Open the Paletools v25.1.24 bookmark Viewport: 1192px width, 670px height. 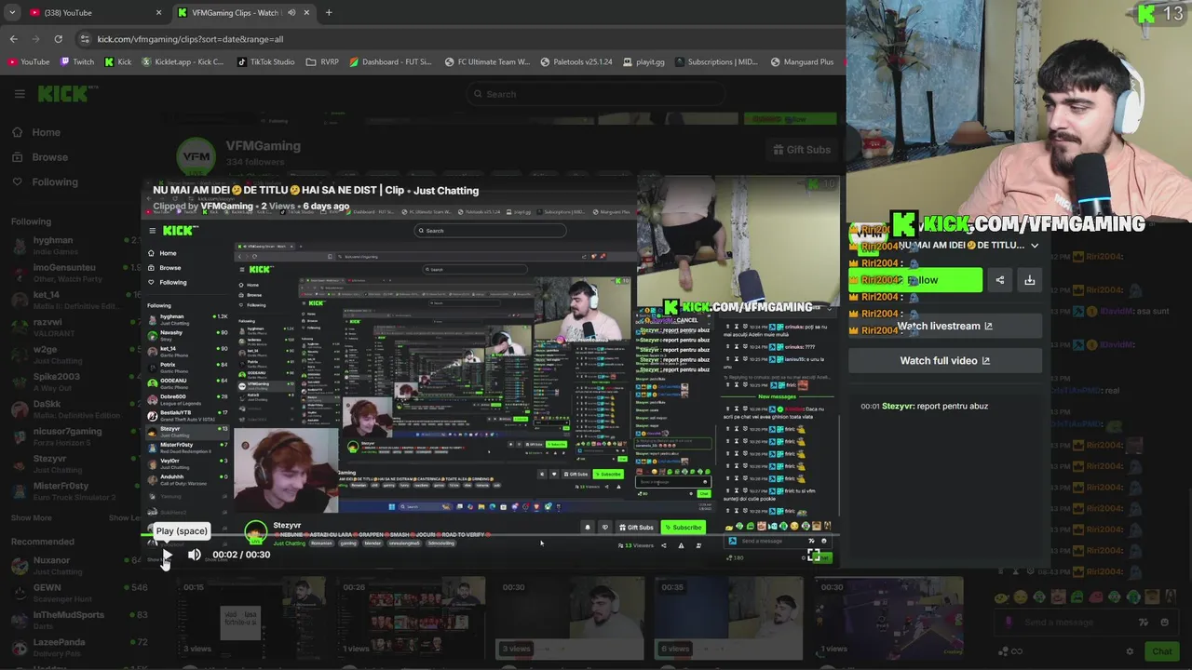click(576, 62)
